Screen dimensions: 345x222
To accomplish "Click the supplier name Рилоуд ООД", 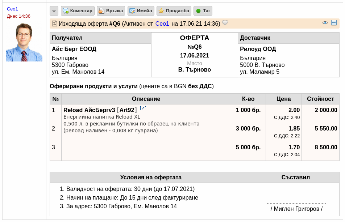I will pos(258,49).
